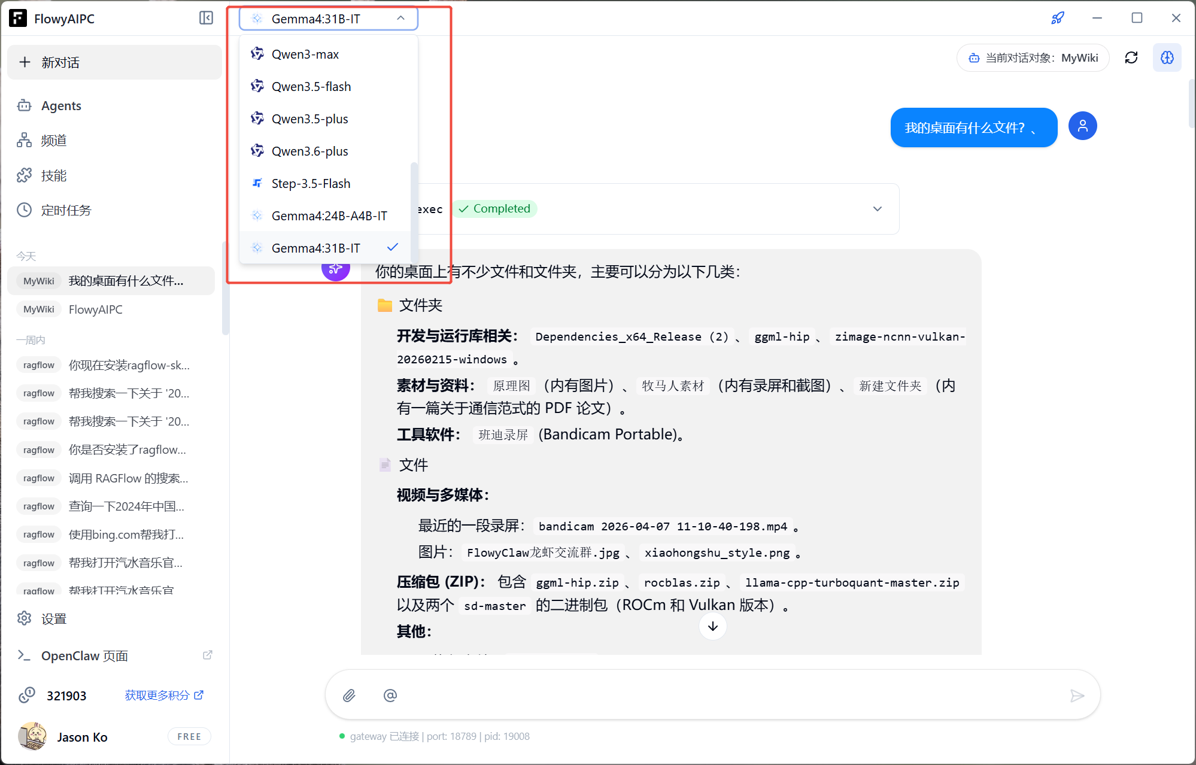1196x765 pixels.
Task: Click the FREE plan badge
Action: click(x=189, y=736)
